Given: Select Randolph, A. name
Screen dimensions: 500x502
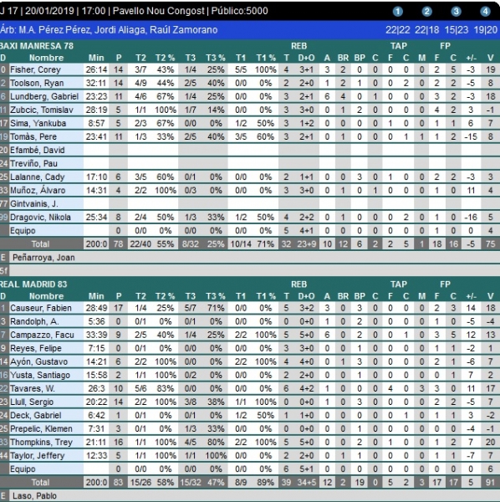Looking at the screenshot, I should point(34,322).
